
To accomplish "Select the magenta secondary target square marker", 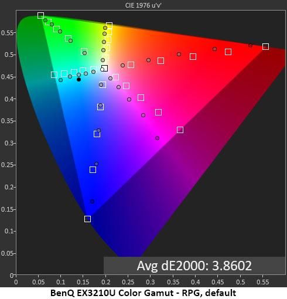I will pos(180,130).
